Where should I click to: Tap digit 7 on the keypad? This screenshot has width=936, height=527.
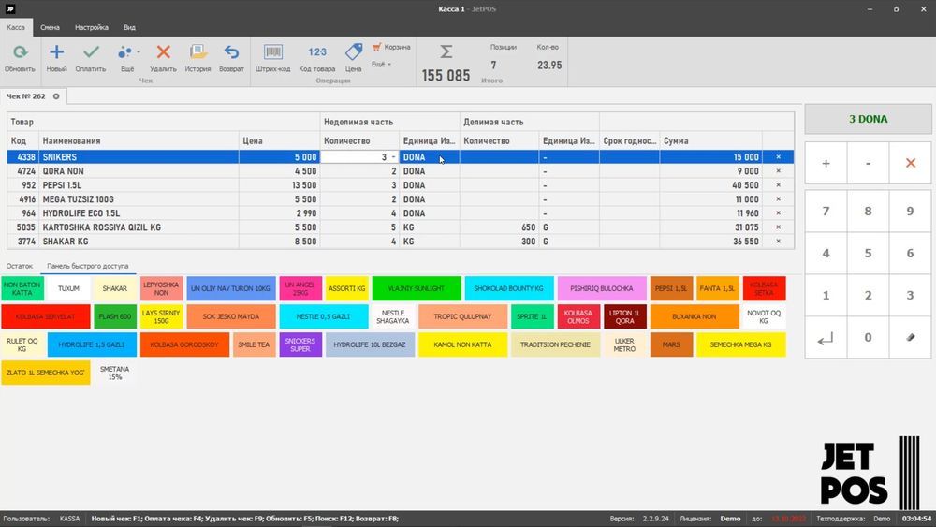(x=826, y=212)
